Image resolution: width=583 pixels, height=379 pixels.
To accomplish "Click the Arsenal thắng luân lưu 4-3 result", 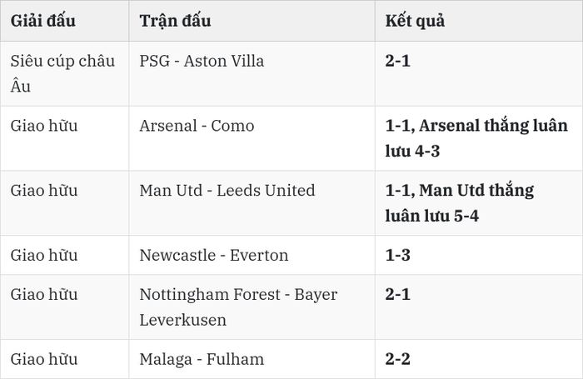I will click(x=476, y=138).
